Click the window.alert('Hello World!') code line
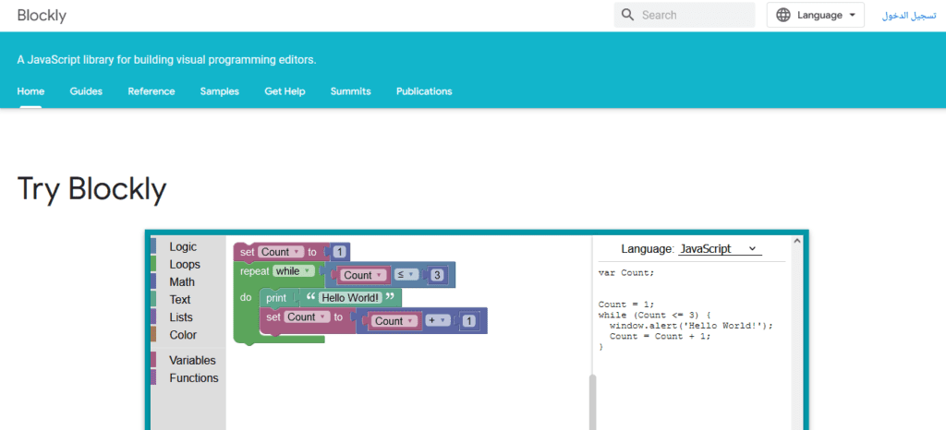This screenshot has height=430, width=946. 691,326
